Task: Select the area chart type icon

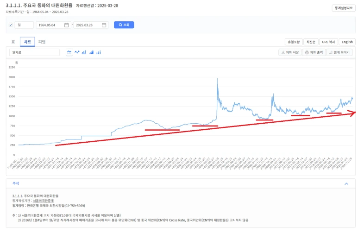Action: click(x=91, y=52)
